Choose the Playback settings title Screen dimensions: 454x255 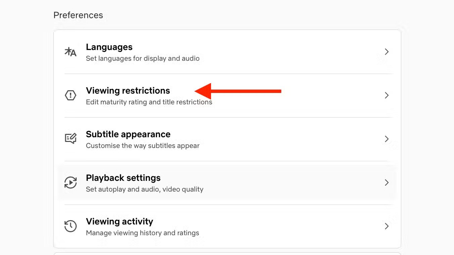pos(123,178)
